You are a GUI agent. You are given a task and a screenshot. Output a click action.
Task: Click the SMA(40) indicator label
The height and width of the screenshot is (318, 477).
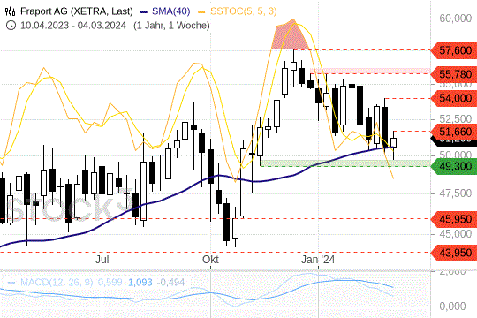pos(171,11)
